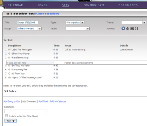Screen dimensions: 147x126
Task: Sort the set with the A-Z icon
Action: (x=136, y=28)
